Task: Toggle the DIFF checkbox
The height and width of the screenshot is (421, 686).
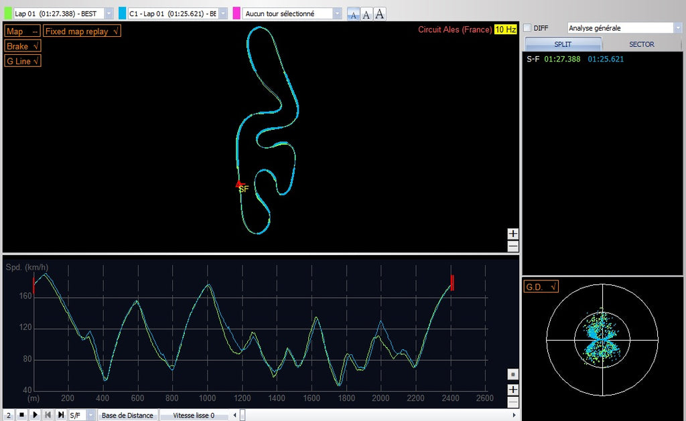Action: click(x=527, y=28)
